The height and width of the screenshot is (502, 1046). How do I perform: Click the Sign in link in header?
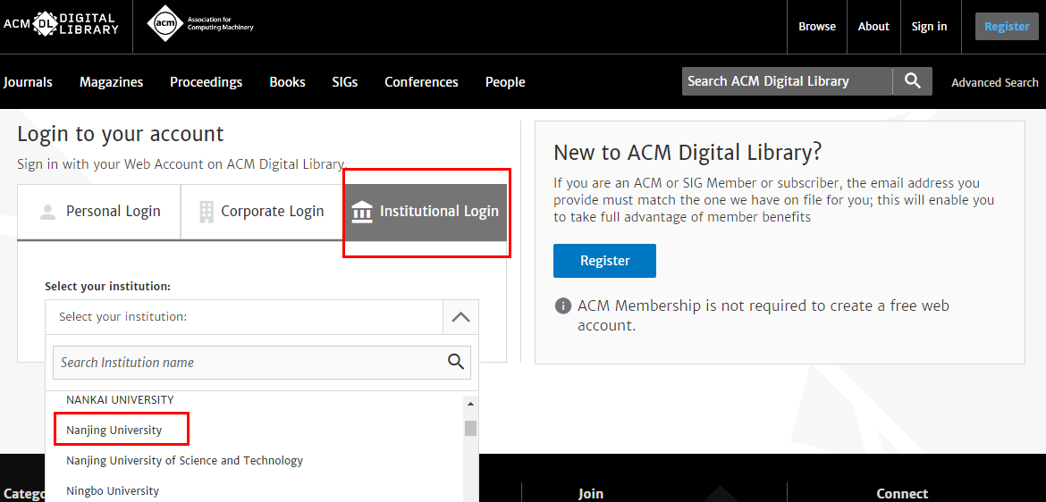929,27
